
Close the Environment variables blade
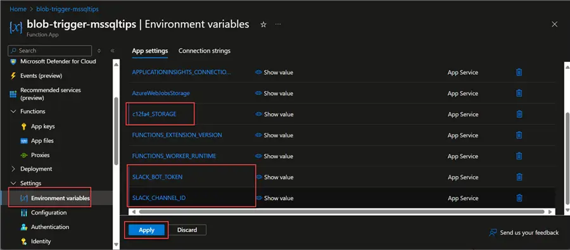[555, 24]
